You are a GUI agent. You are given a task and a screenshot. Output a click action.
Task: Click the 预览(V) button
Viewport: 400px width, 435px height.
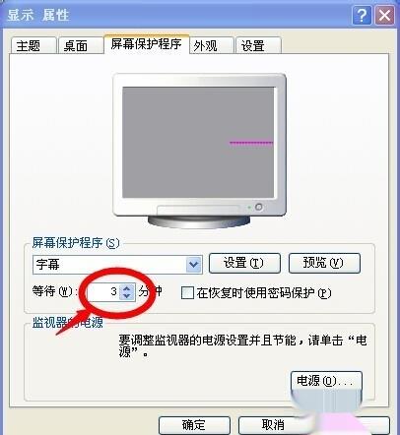pos(324,263)
